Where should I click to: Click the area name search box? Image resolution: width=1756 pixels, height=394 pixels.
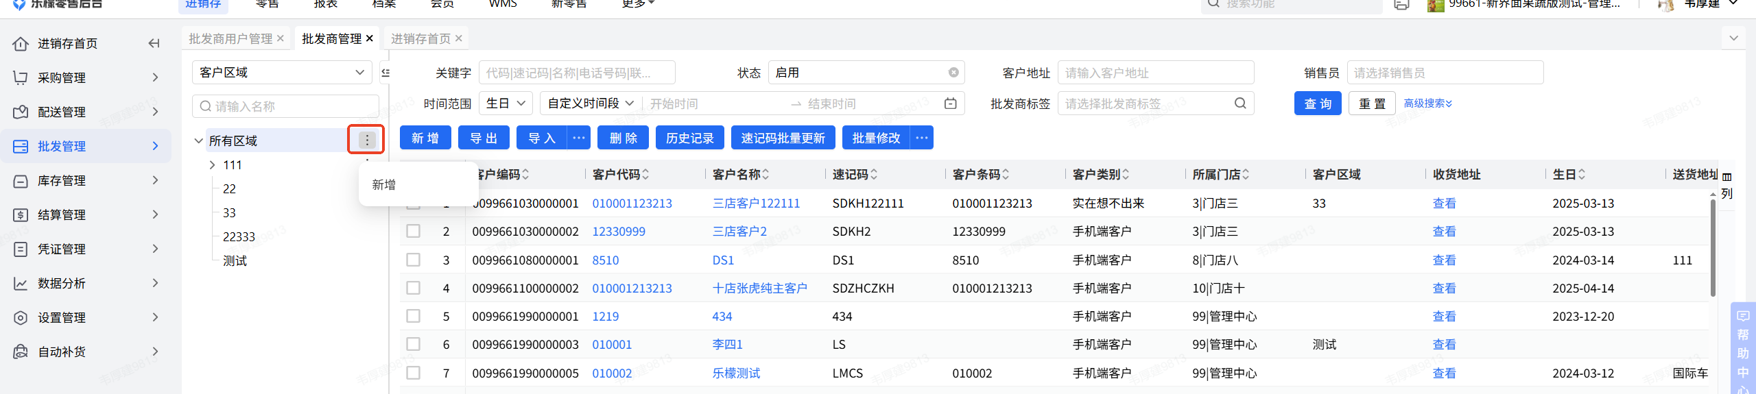[285, 106]
